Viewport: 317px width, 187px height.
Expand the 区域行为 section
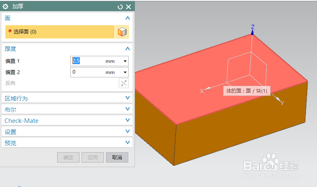coord(127,98)
